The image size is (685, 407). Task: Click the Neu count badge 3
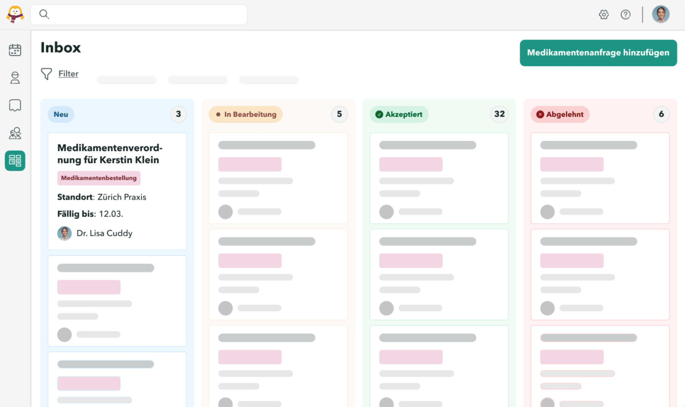coord(178,114)
